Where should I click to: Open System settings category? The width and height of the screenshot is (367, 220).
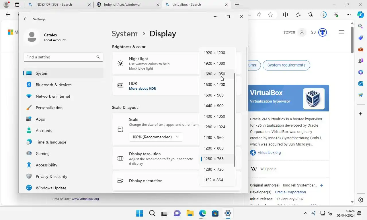pos(63,73)
